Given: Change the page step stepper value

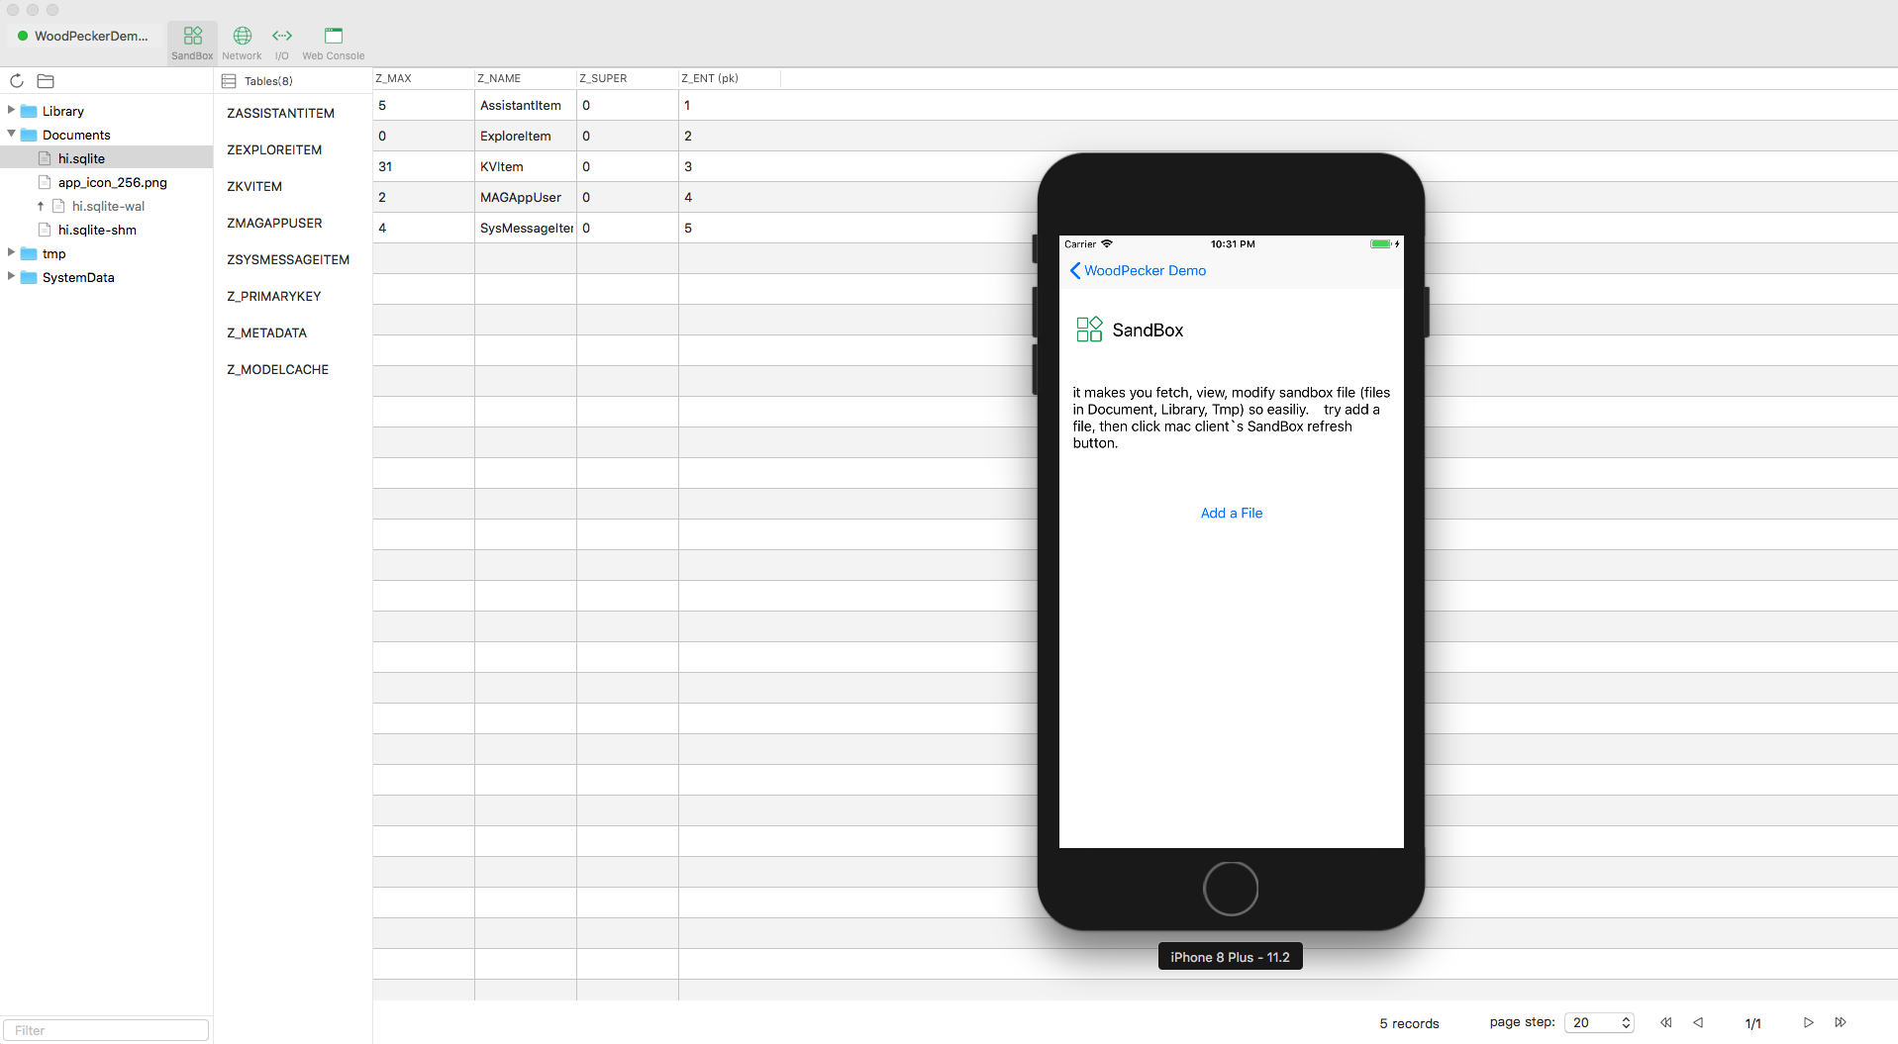Looking at the screenshot, I should pyautogui.click(x=1626, y=1022).
